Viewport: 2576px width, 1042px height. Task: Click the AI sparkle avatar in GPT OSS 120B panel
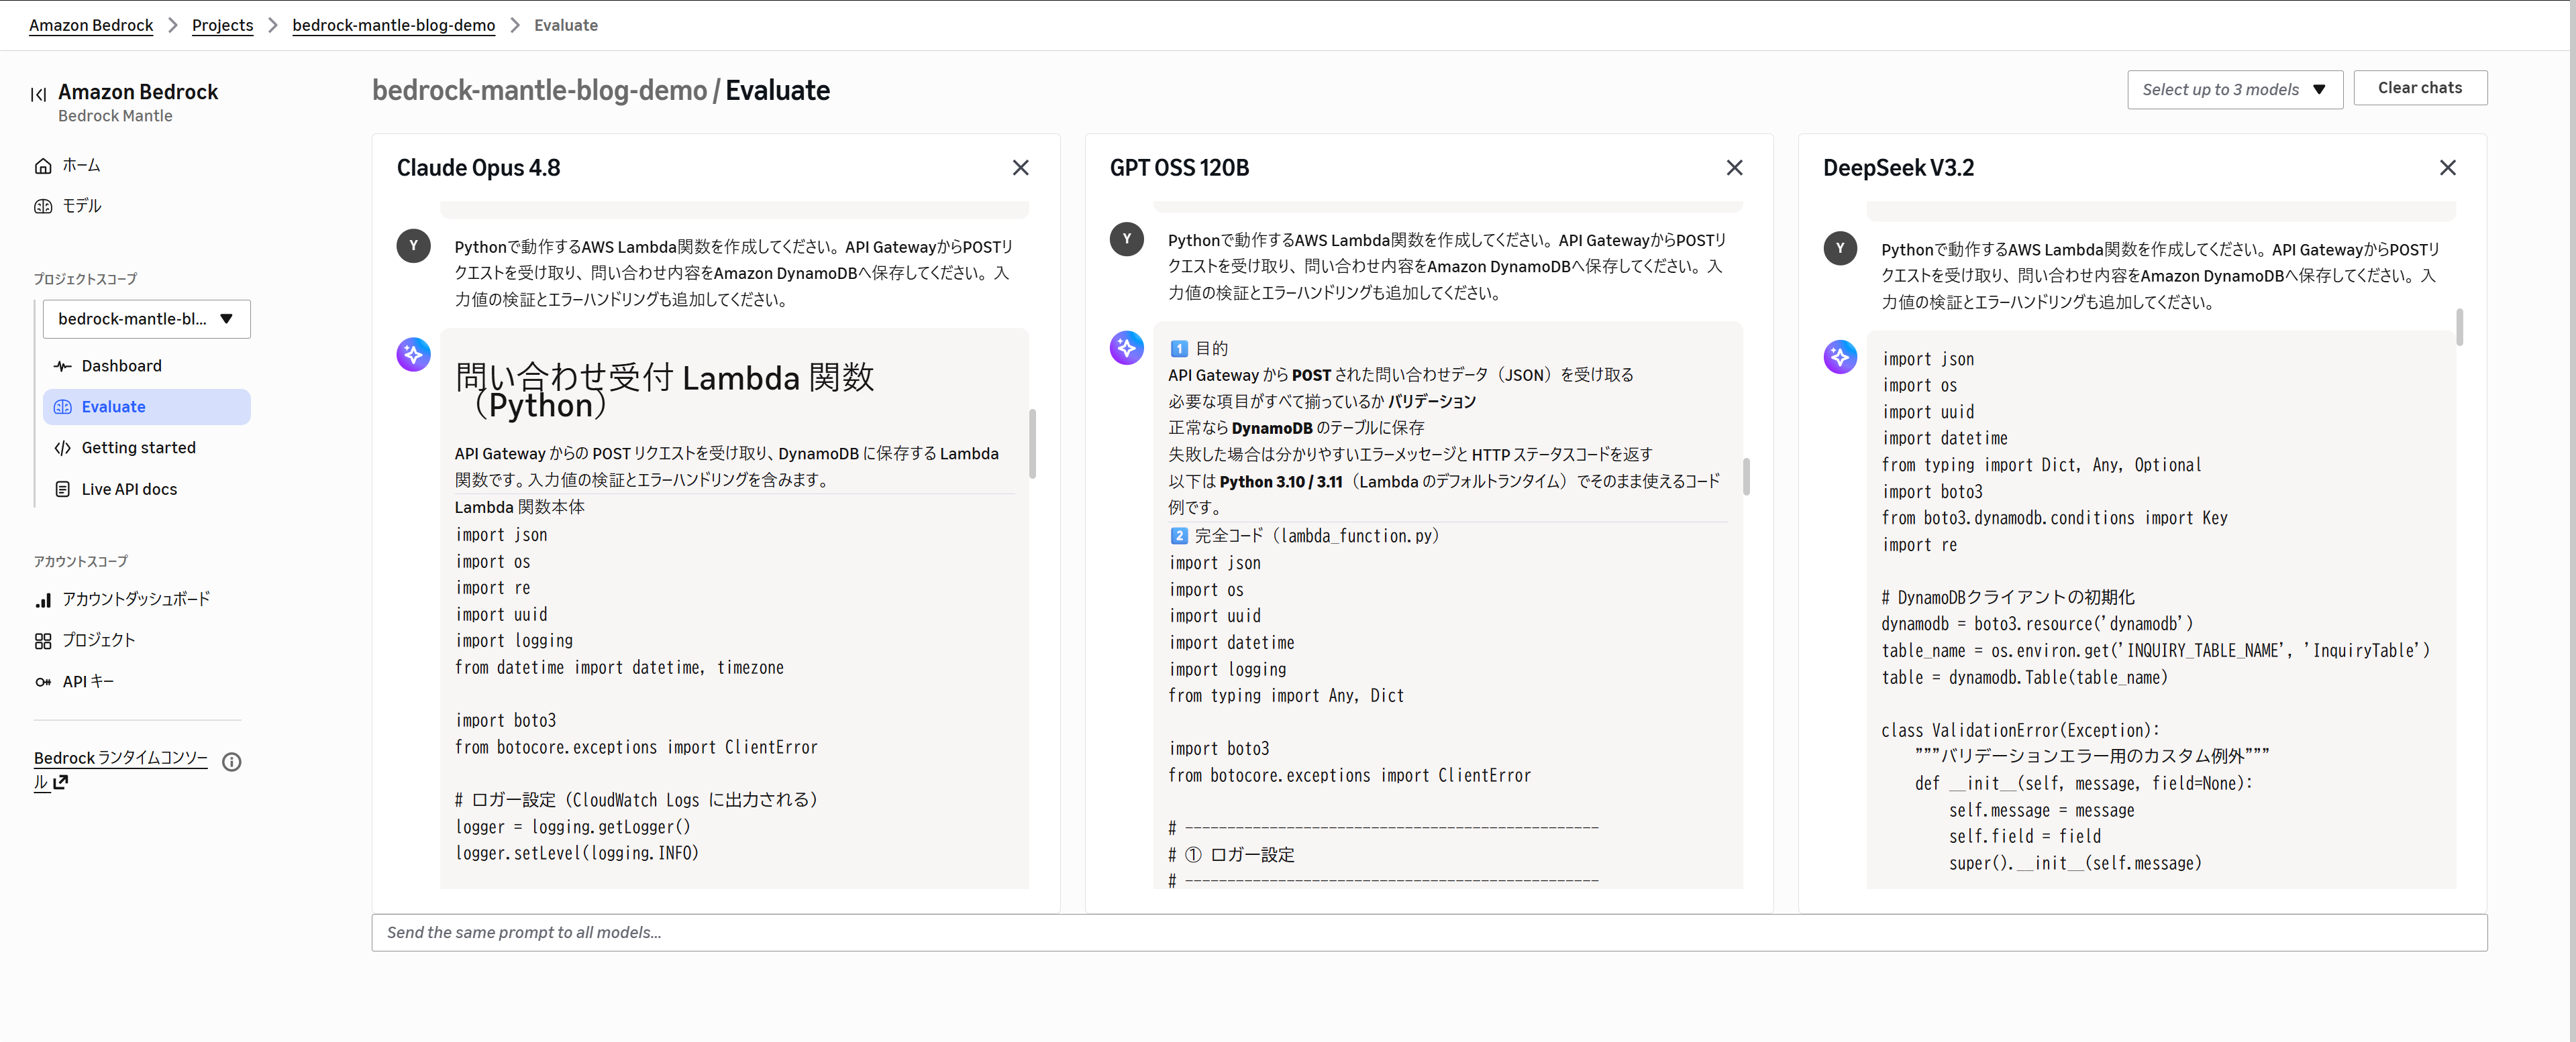1127,347
